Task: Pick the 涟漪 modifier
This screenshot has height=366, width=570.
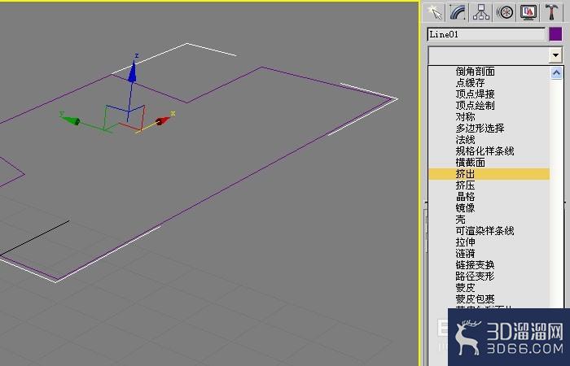Action: (465, 254)
